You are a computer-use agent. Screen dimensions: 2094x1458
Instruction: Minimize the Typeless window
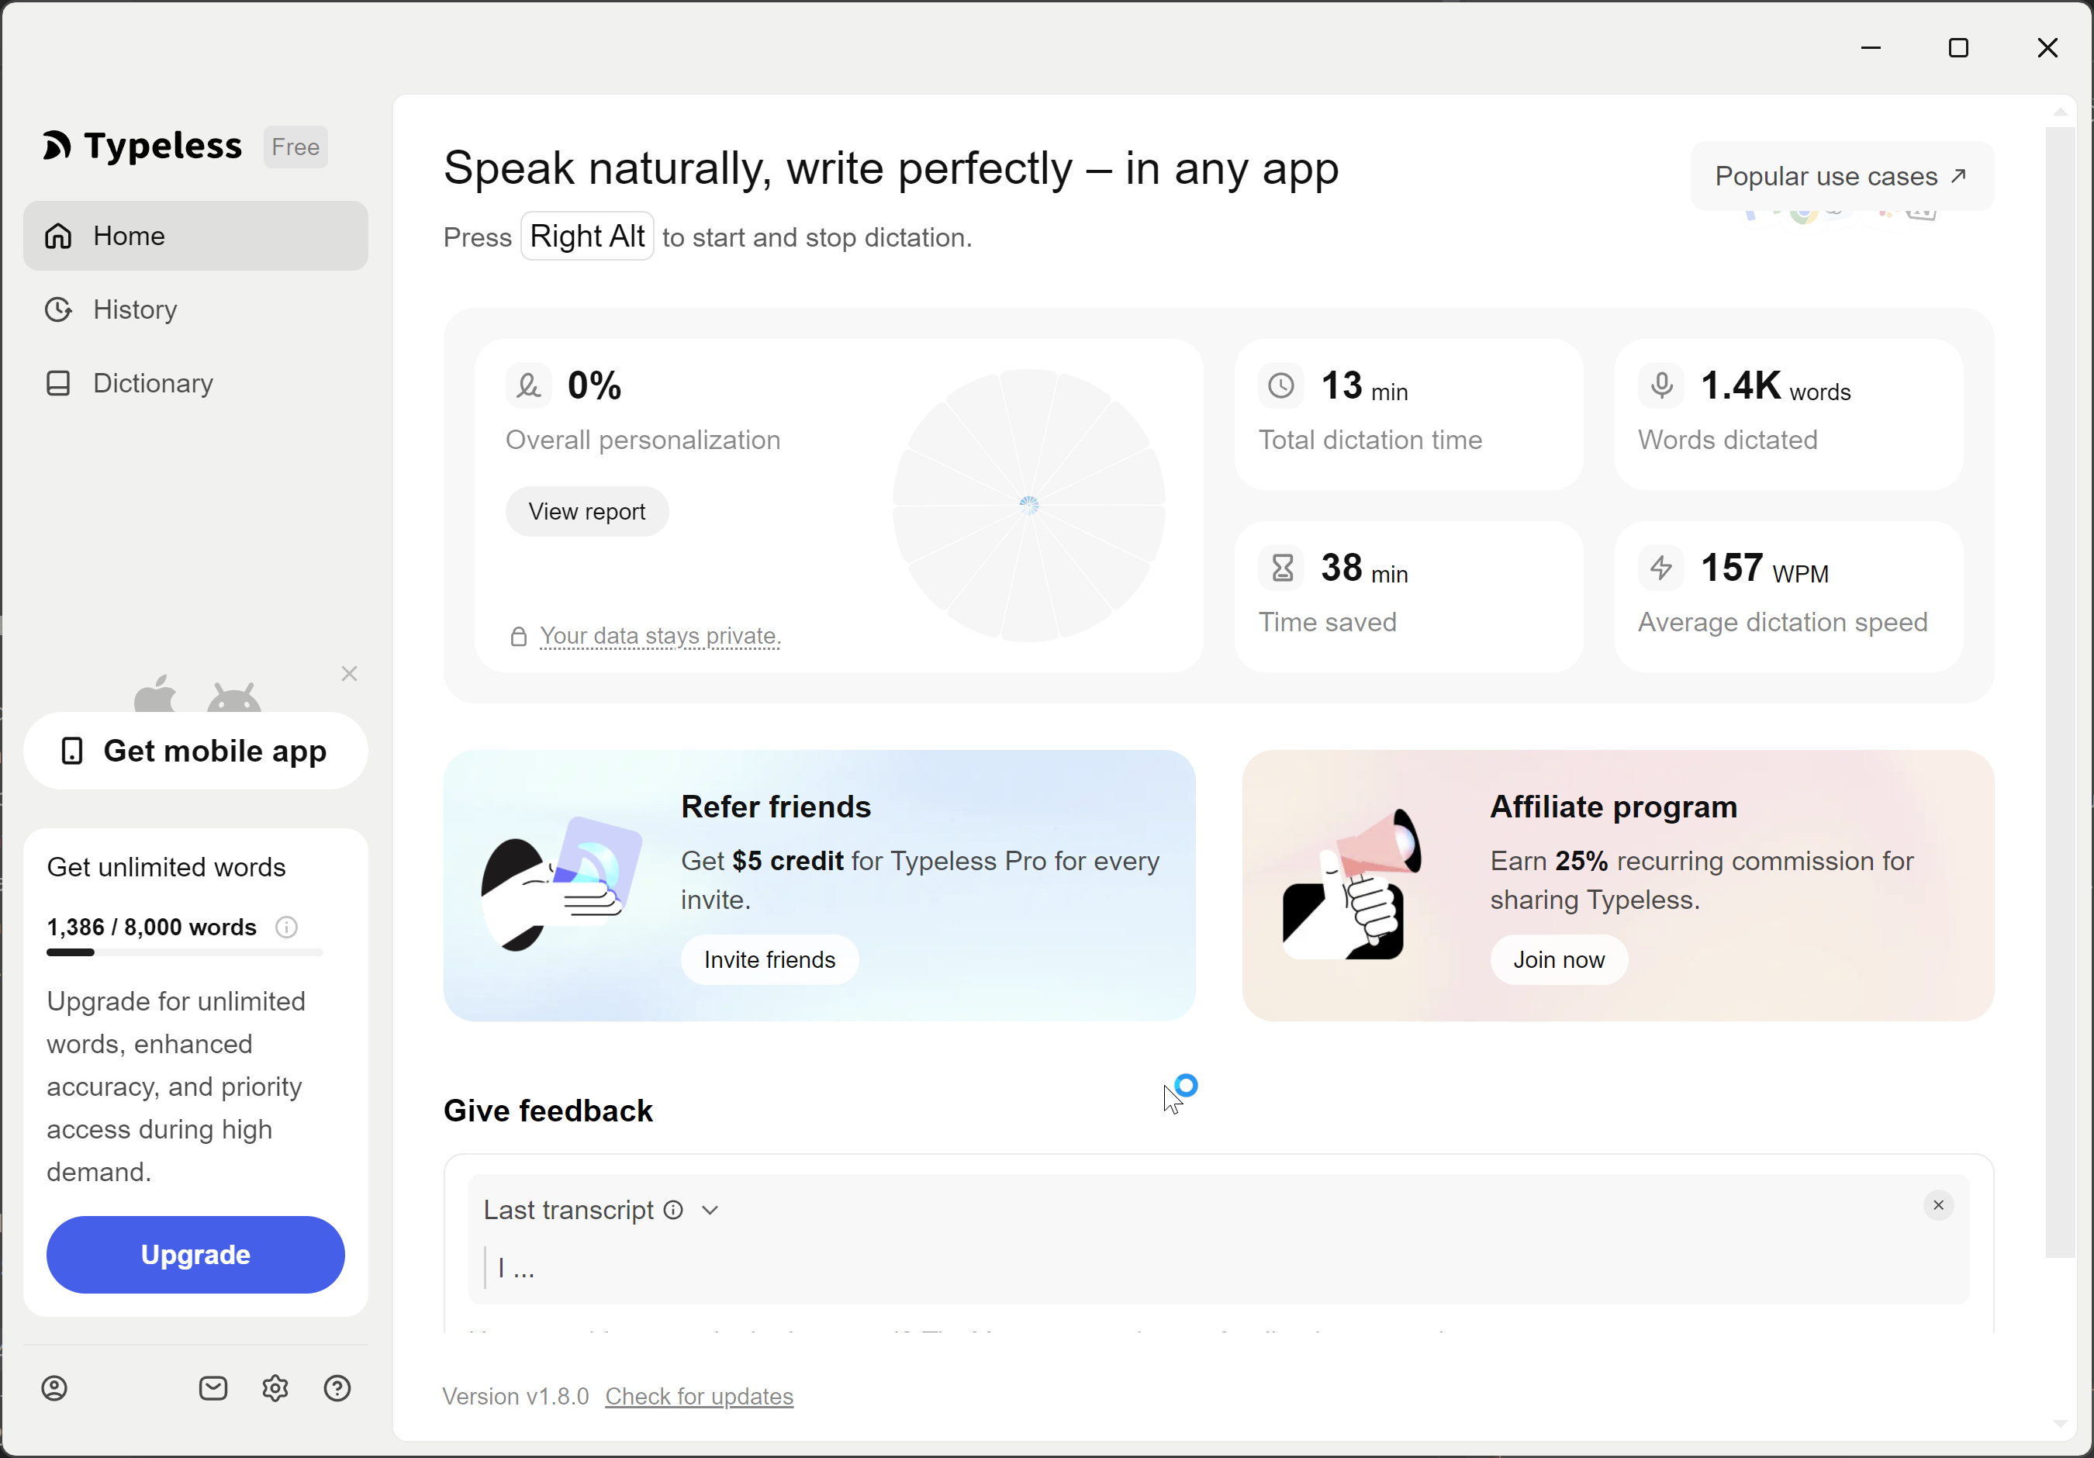coord(1871,47)
